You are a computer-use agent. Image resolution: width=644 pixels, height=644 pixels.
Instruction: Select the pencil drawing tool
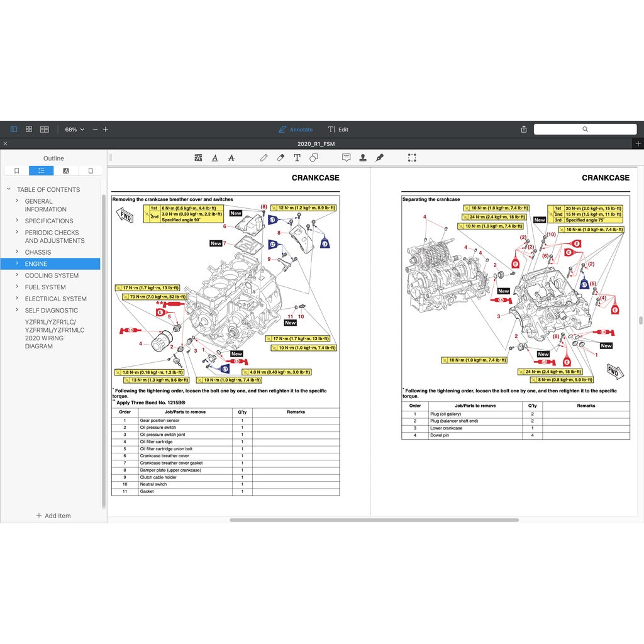tap(264, 158)
